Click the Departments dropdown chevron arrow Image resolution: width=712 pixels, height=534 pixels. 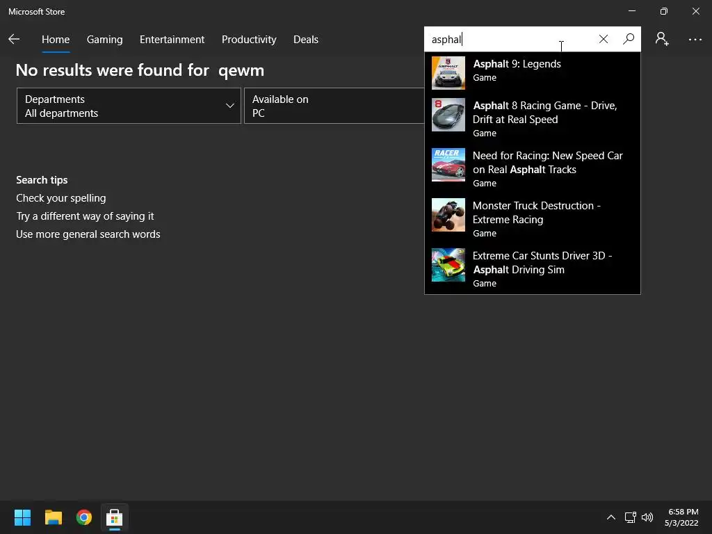(x=229, y=106)
